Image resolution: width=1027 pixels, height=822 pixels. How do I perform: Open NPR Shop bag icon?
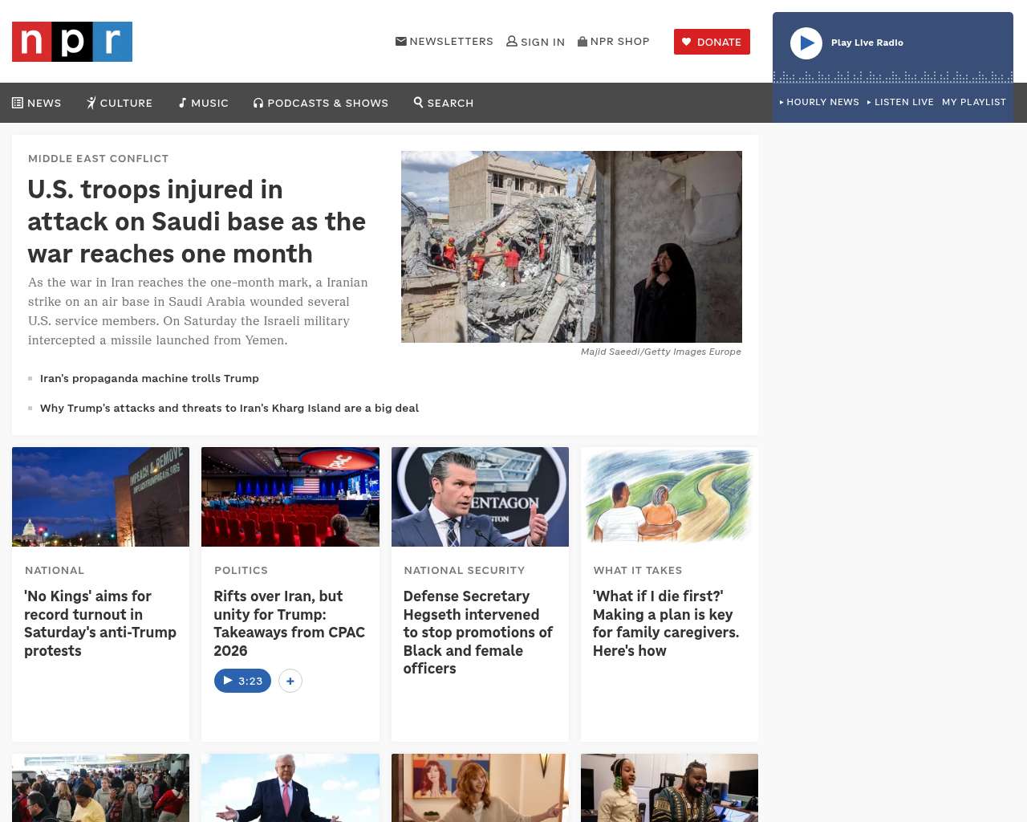(x=583, y=41)
